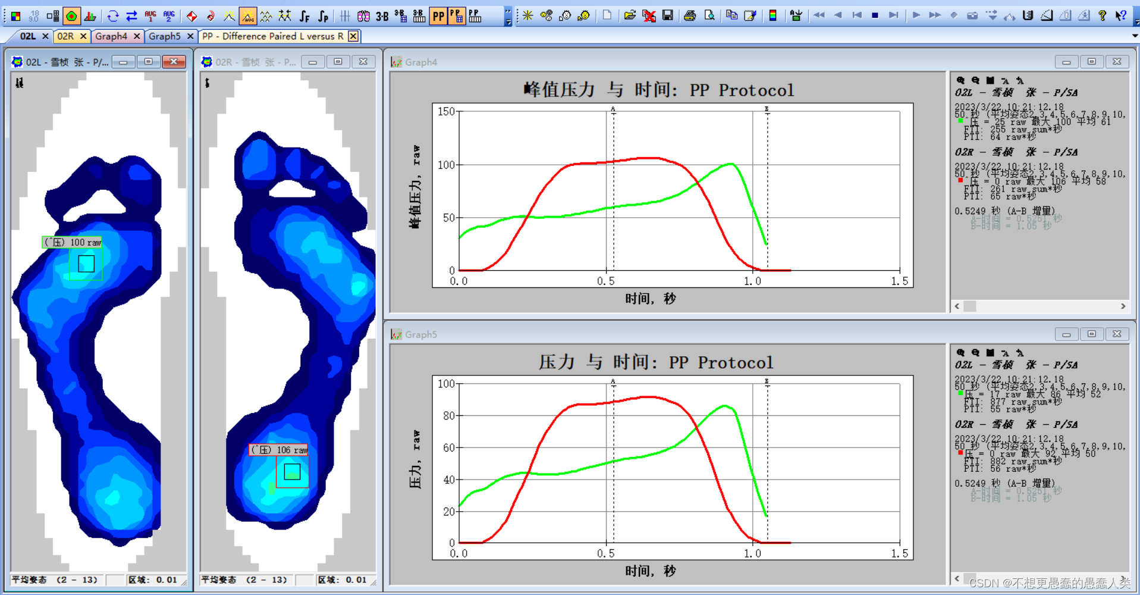The height and width of the screenshot is (595, 1140).
Task: Toggle the PP-with-table display mode
Action: click(x=458, y=16)
